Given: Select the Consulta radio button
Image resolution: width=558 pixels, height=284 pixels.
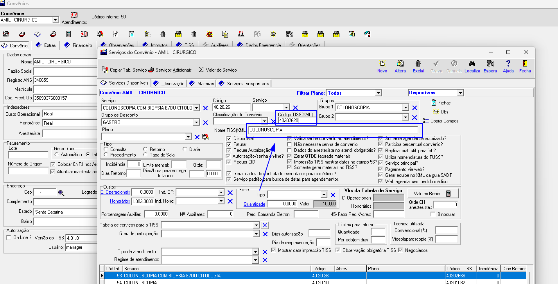Looking at the screenshot, I should pos(106,149).
